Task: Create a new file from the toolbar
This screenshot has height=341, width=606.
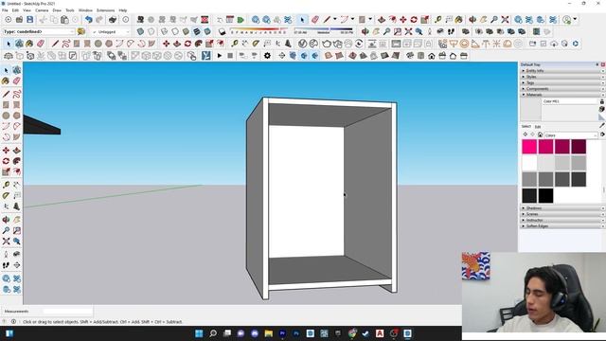Action: point(9,19)
